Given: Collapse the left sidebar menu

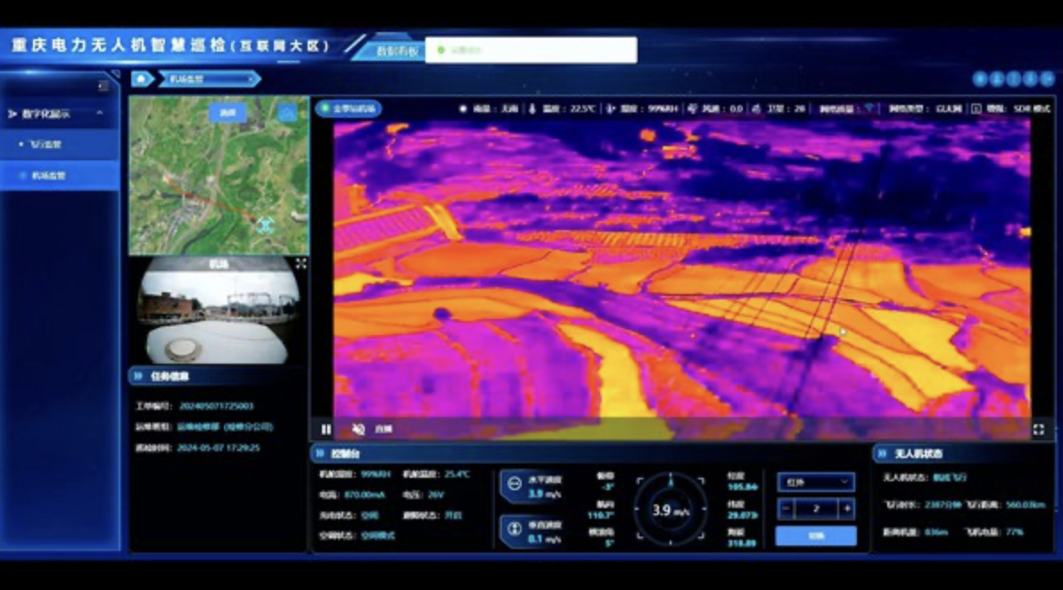Looking at the screenshot, I should point(103,86).
